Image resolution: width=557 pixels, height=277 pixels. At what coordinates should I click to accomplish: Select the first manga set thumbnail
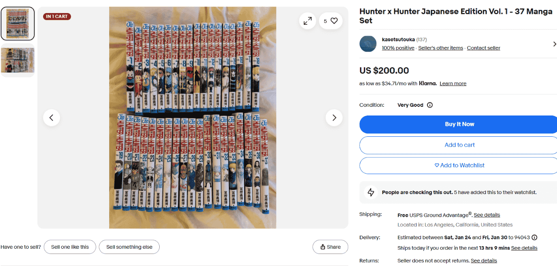(18, 23)
